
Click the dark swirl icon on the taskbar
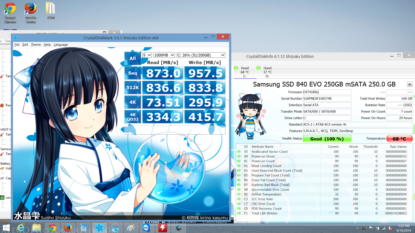tap(179, 228)
